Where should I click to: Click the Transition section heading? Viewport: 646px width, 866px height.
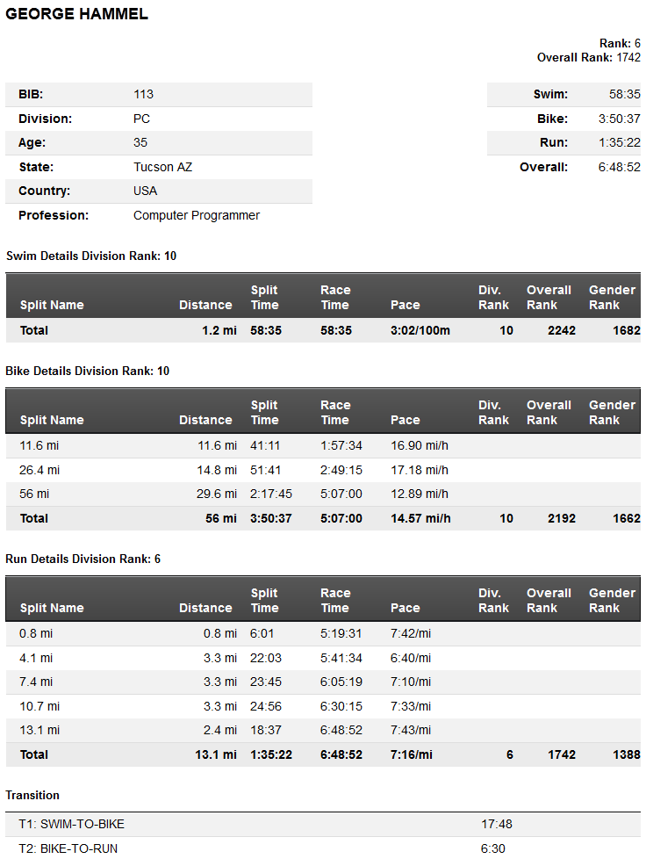click(x=32, y=795)
